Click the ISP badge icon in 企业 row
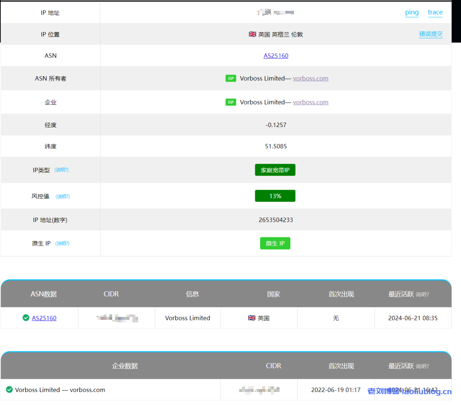 pos(230,102)
